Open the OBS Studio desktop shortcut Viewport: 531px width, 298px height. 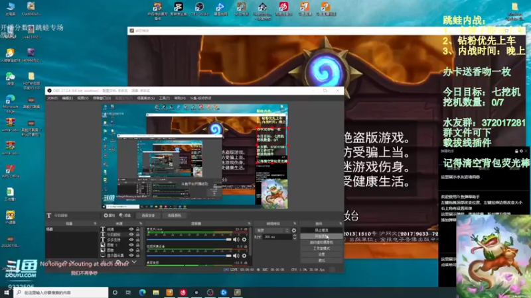coord(200,9)
